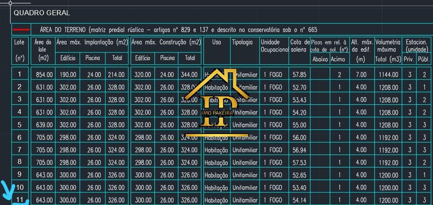Select the 639.00 lot area cell
This screenshot has height=205, width=433.
click(x=44, y=125)
